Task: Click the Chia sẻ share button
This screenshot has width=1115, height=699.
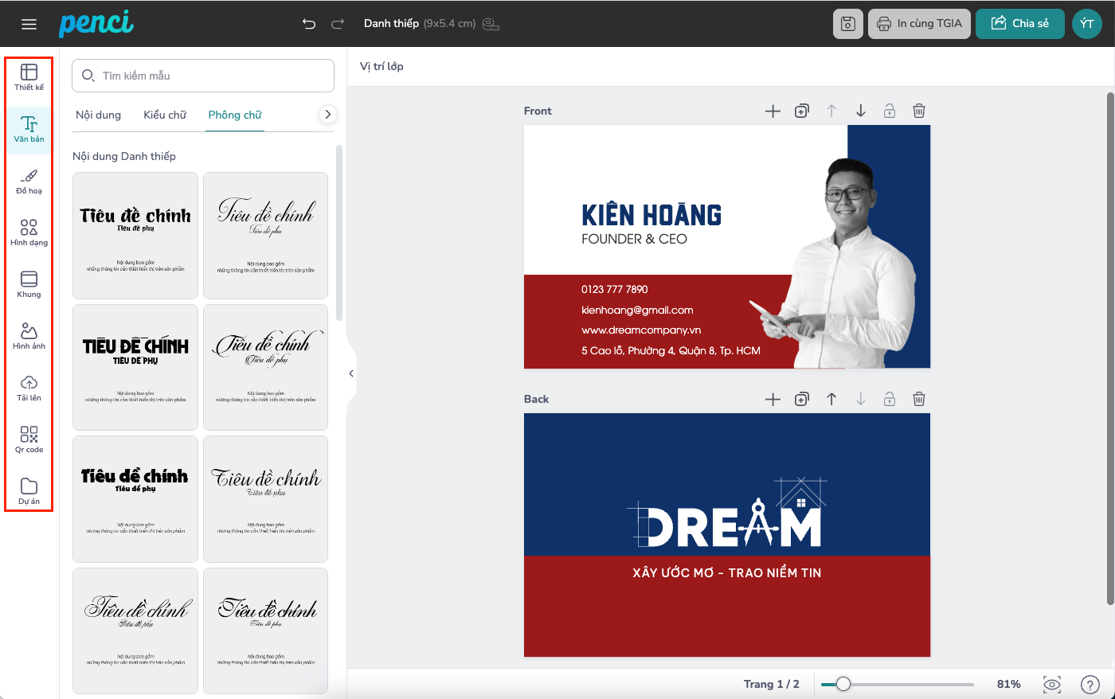Action: 1019,24
